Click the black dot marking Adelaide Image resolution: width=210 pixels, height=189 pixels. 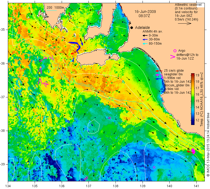tap(132, 28)
